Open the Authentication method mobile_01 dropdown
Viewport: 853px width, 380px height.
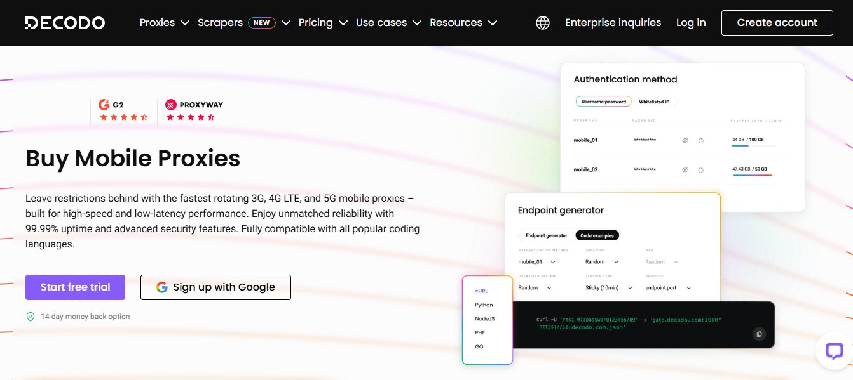(537, 262)
